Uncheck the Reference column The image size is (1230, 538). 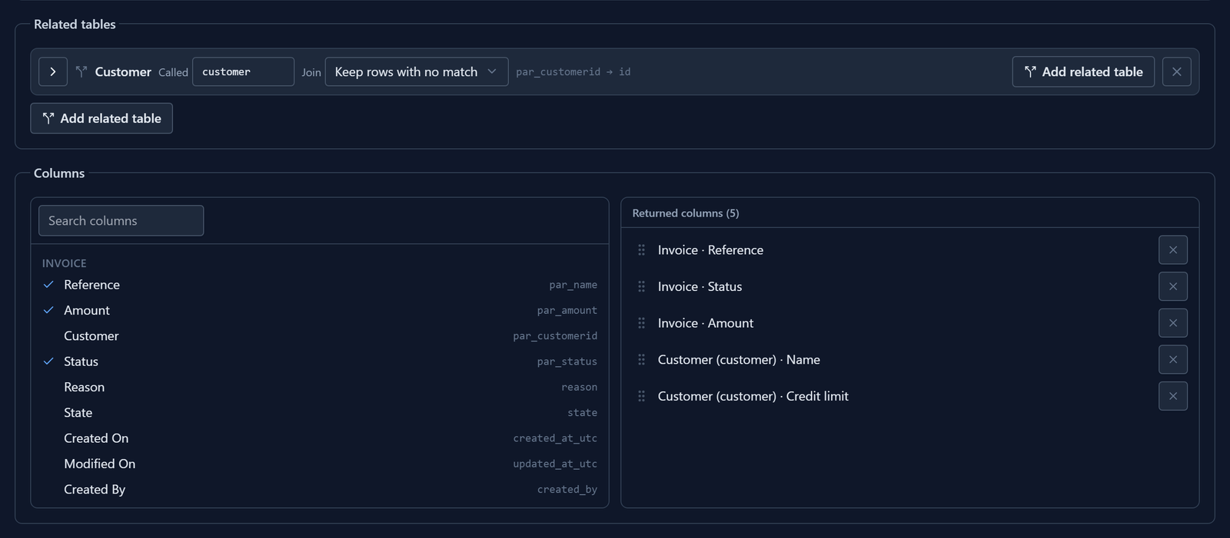(320, 285)
